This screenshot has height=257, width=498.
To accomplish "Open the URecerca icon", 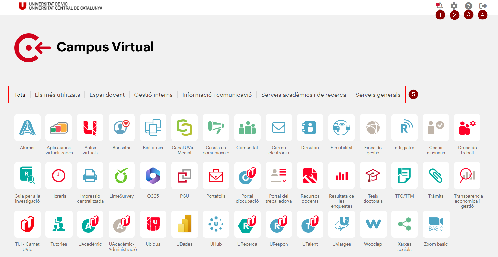I will pyautogui.click(x=247, y=224).
